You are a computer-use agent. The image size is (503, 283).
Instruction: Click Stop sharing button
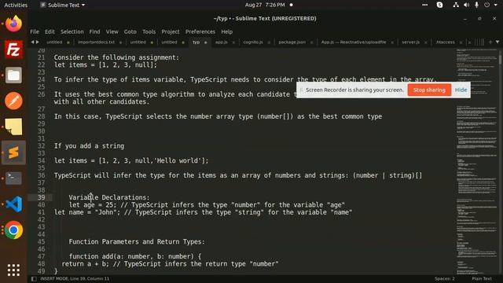point(429,90)
